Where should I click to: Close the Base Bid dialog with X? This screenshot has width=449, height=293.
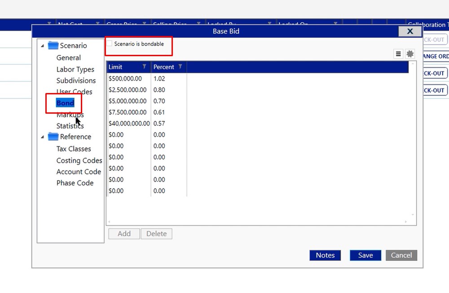coord(409,31)
